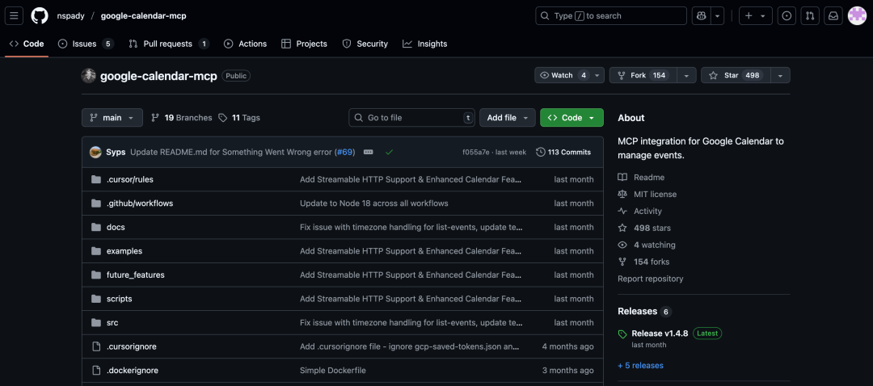Expand the Star lists dropdown arrow
Viewport: 873px width, 386px height.
click(781, 75)
